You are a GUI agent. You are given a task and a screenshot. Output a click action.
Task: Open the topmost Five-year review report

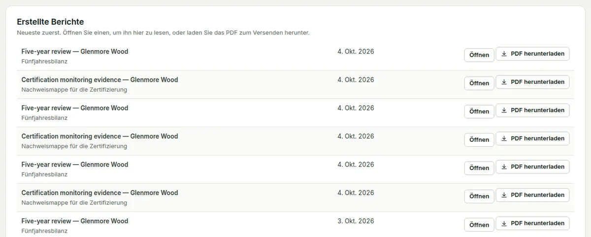tap(479, 55)
